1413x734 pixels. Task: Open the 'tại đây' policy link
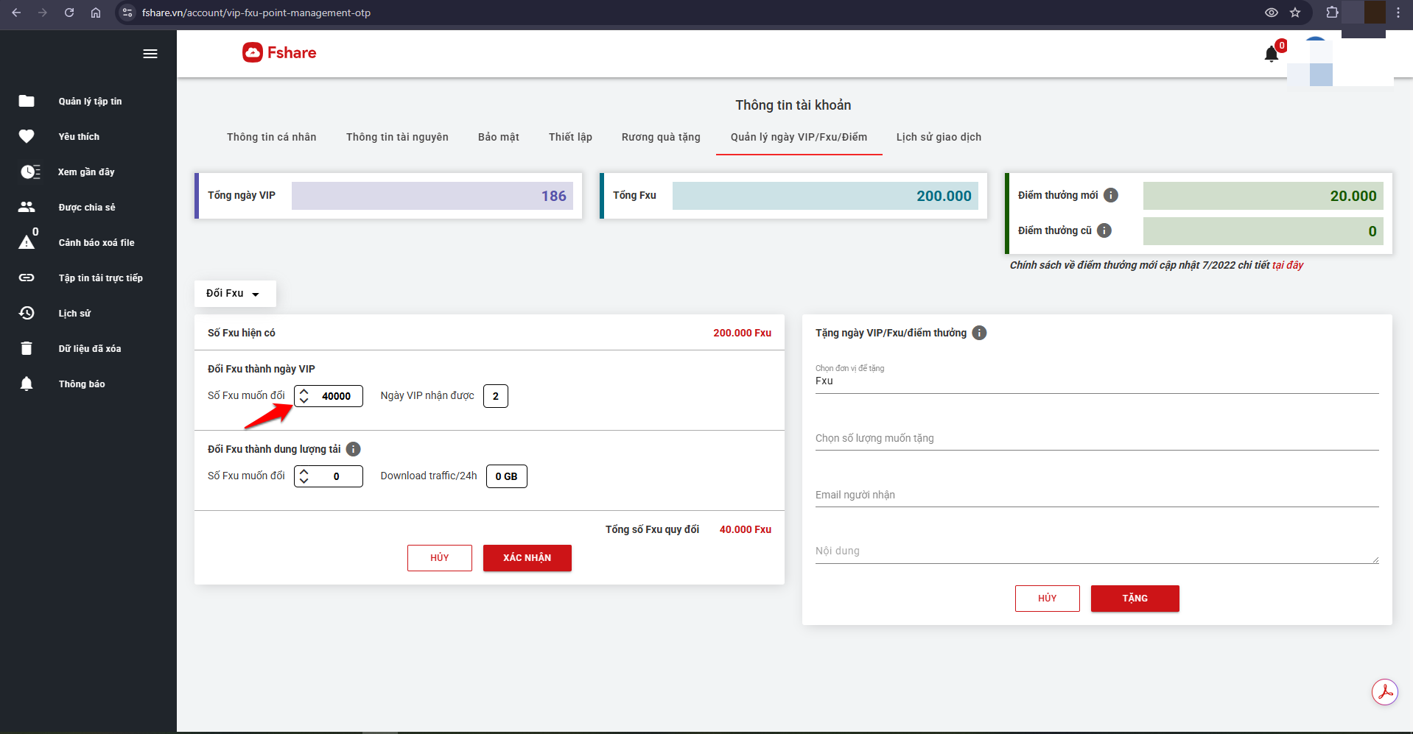pyautogui.click(x=1288, y=265)
